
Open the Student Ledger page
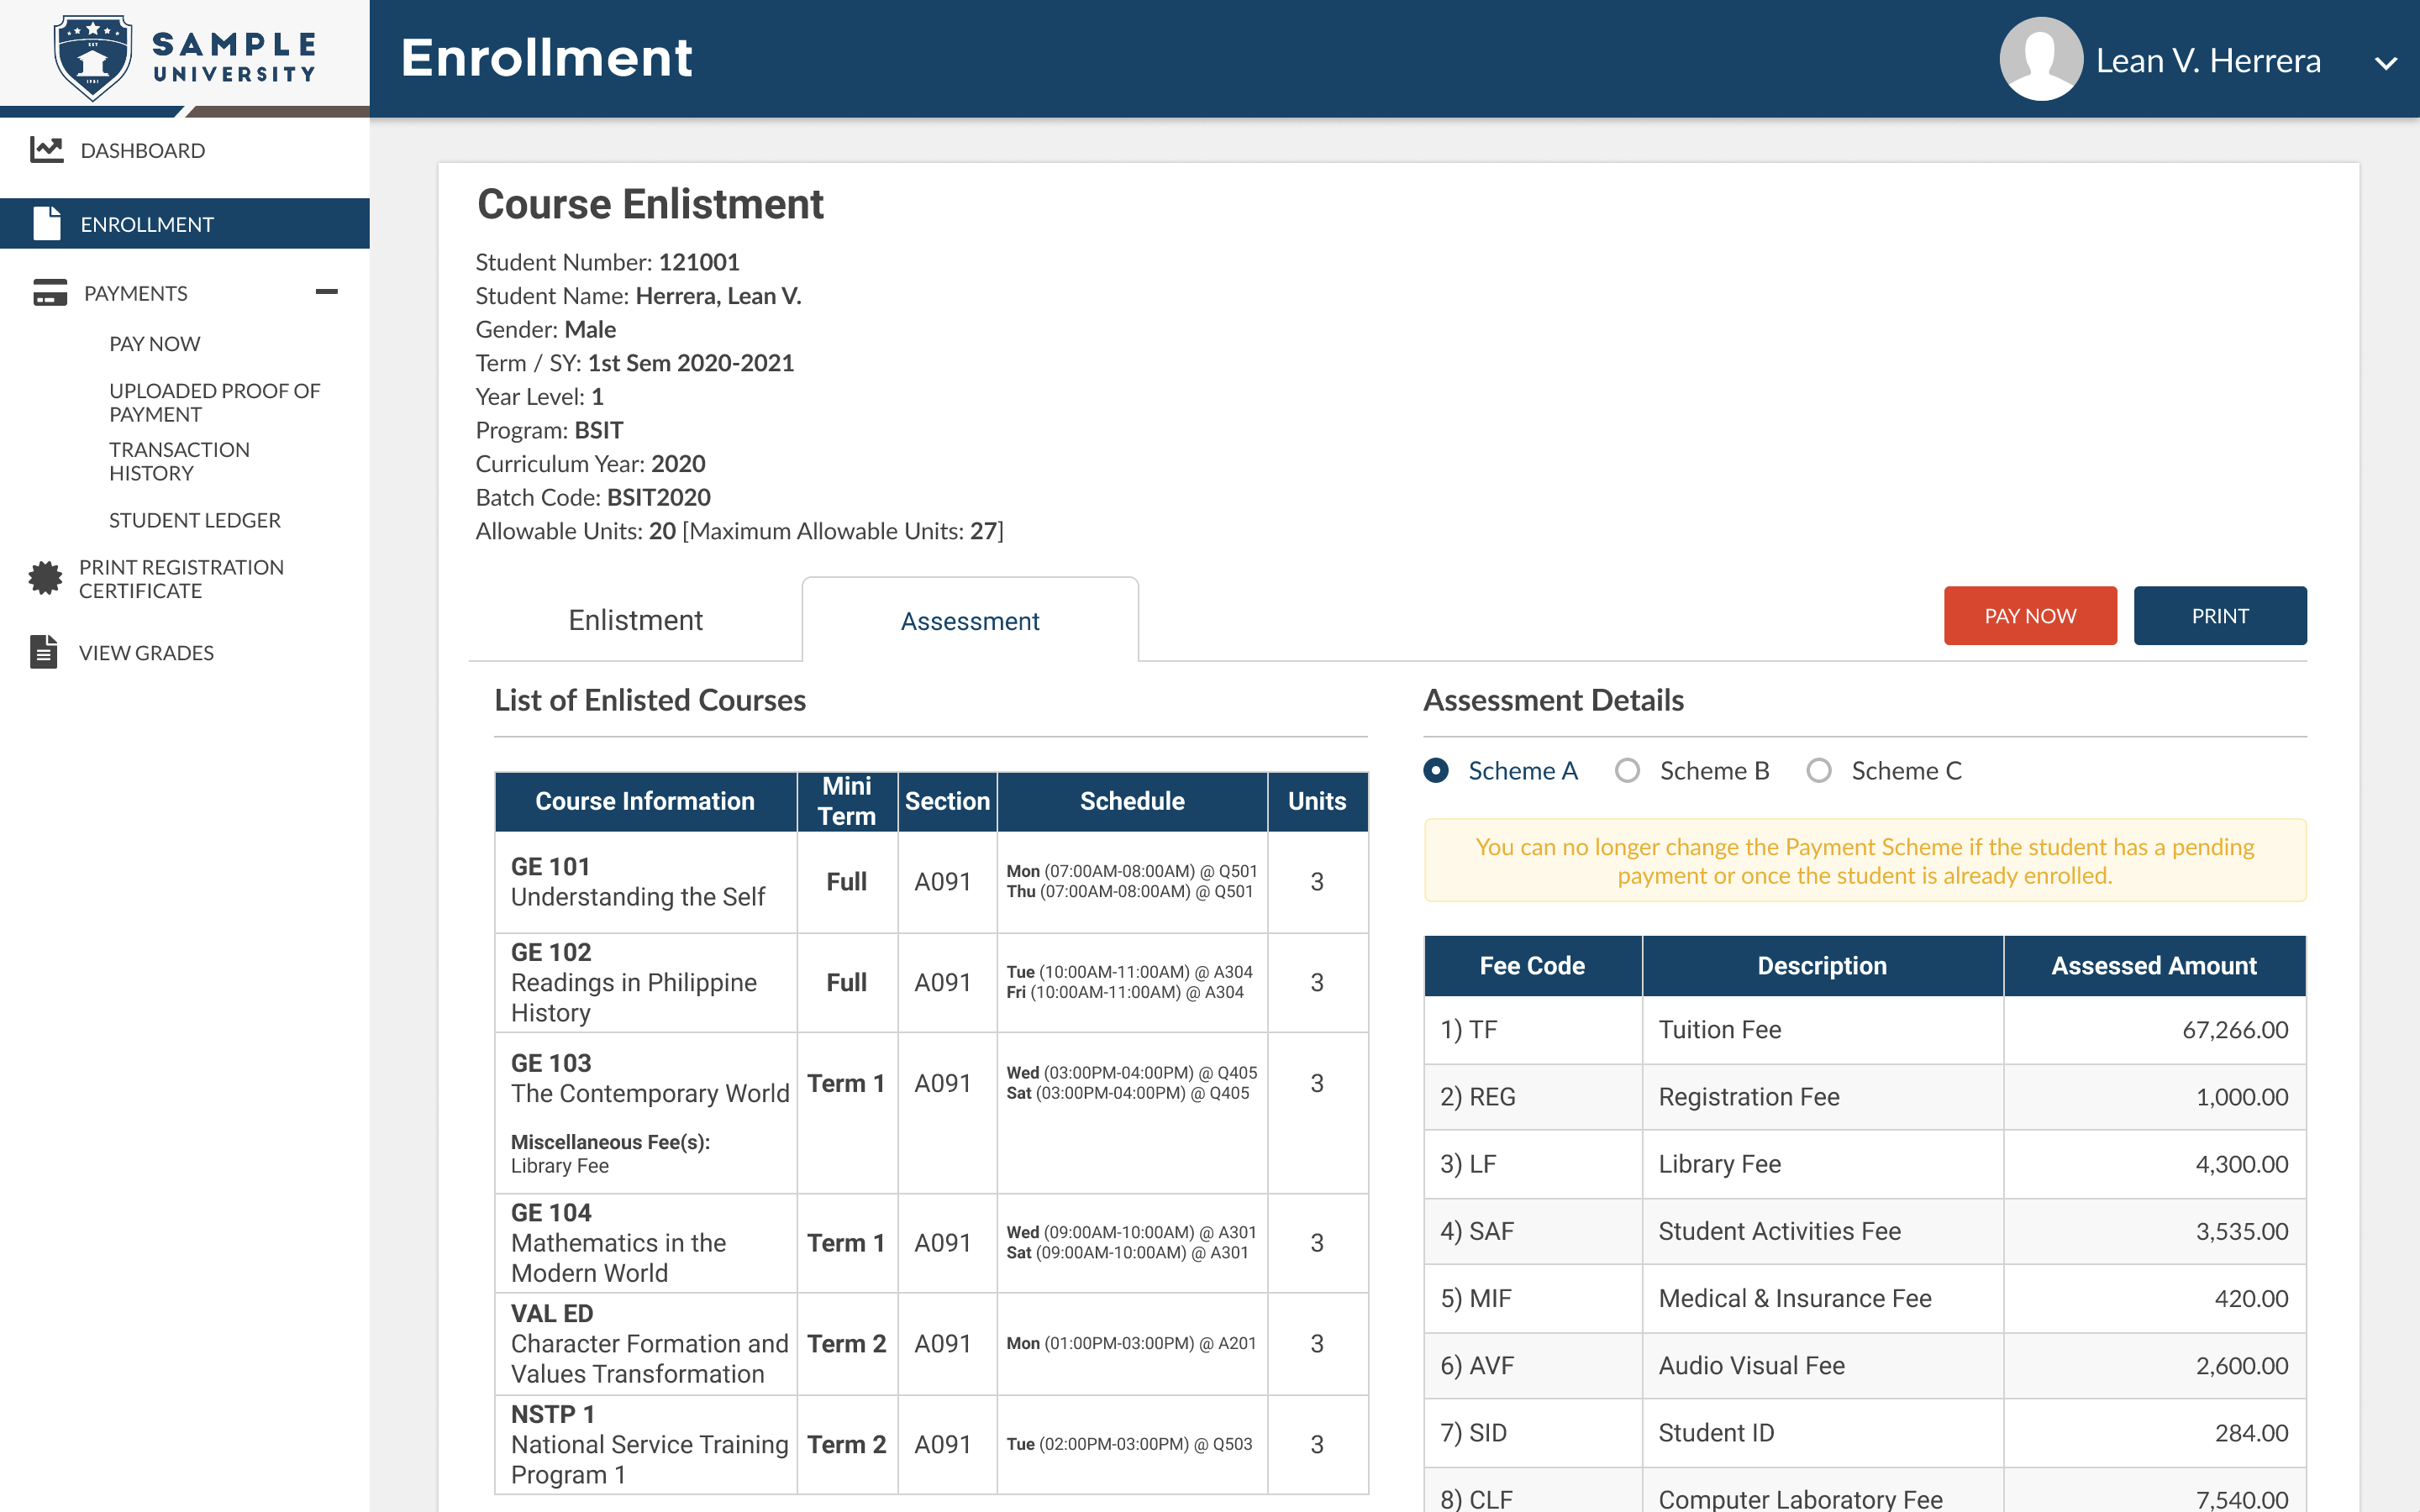195,519
